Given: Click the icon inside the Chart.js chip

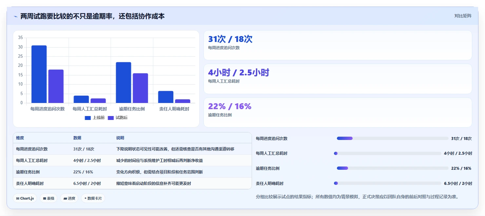Looking at the screenshot, I should (x=17, y=198).
